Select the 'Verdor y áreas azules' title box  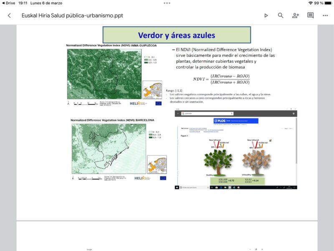177,35
